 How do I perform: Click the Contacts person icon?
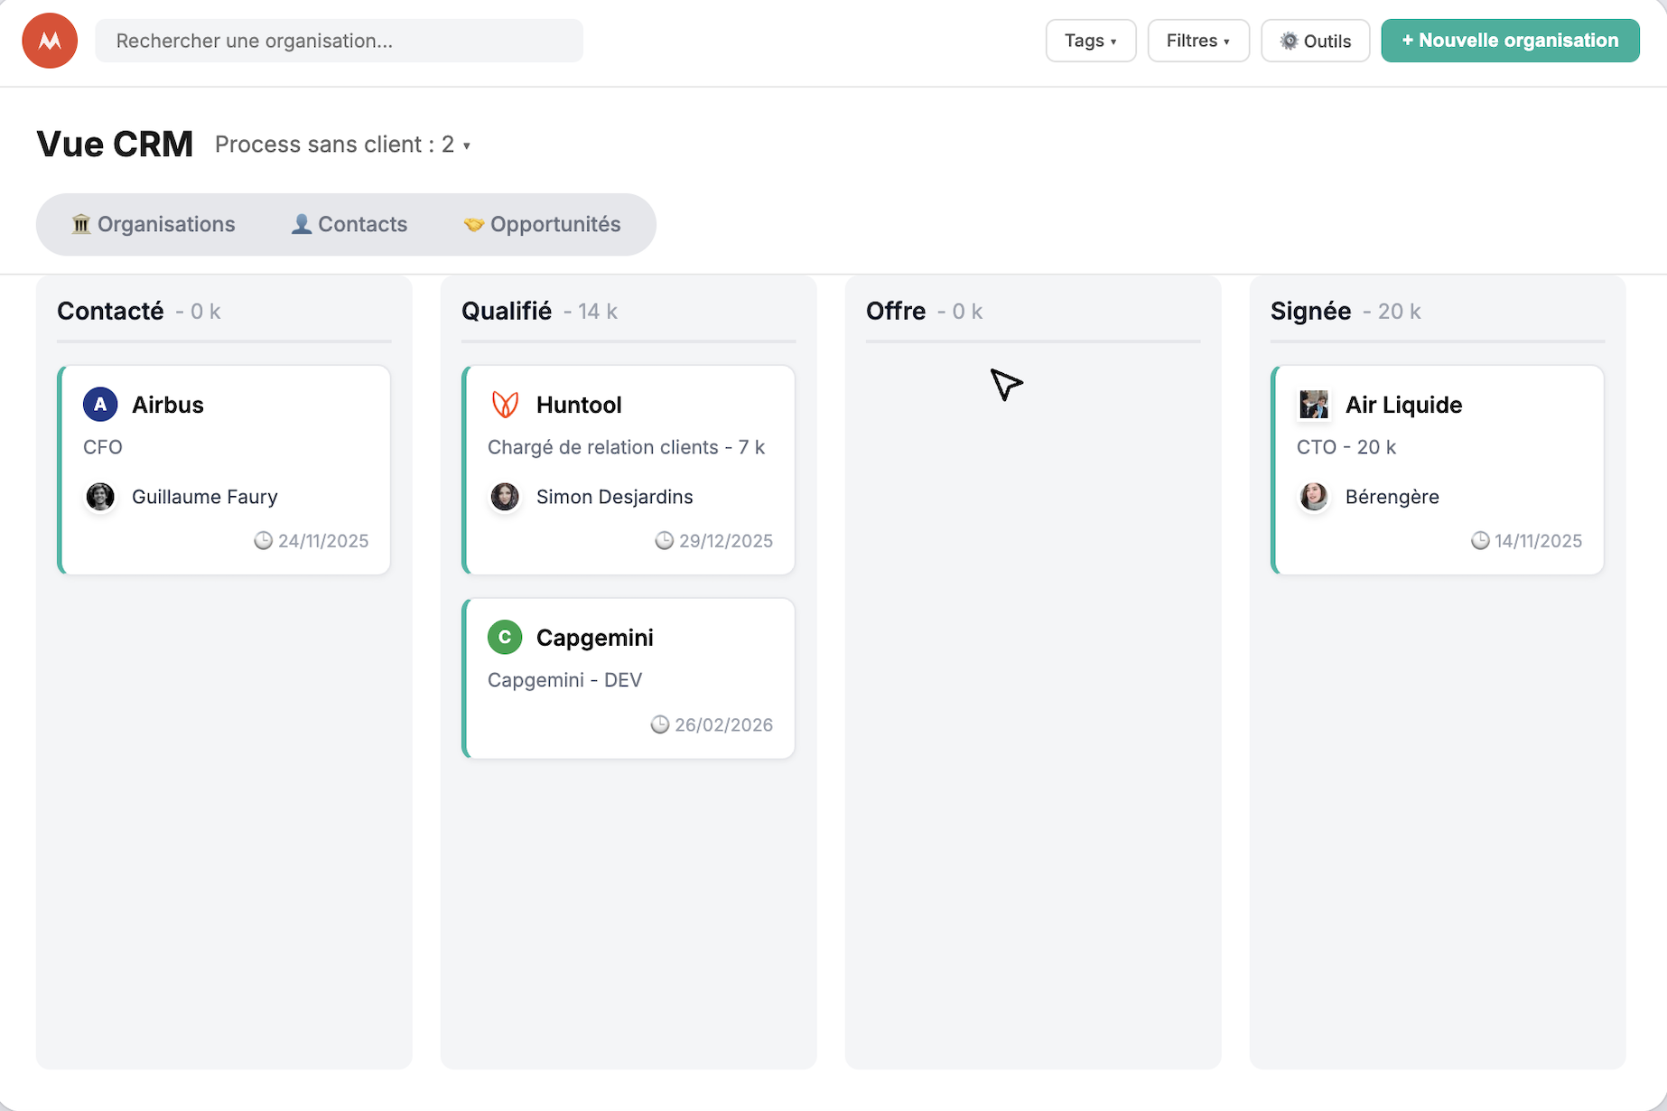point(300,224)
